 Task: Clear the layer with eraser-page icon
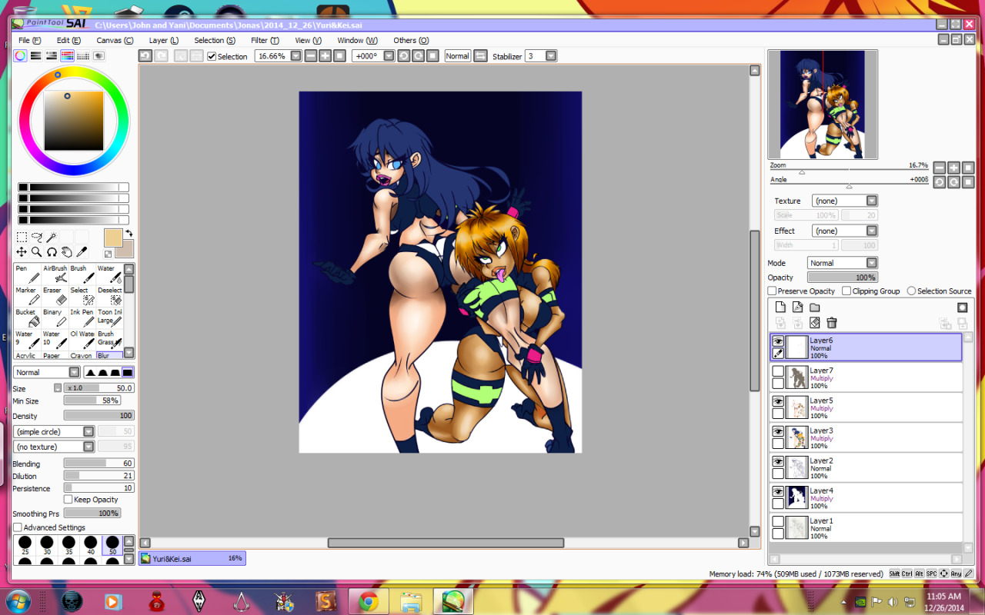tap(815, 323)
